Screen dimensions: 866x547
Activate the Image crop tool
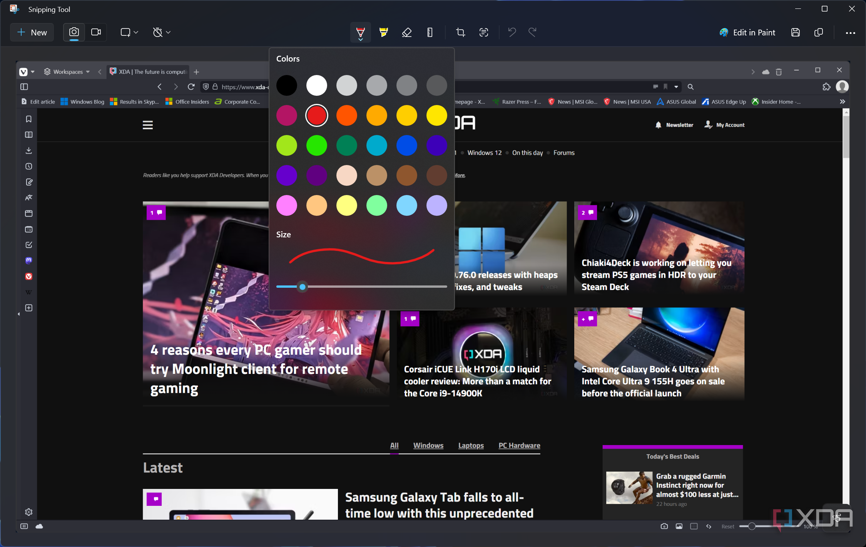pos(460,32)
